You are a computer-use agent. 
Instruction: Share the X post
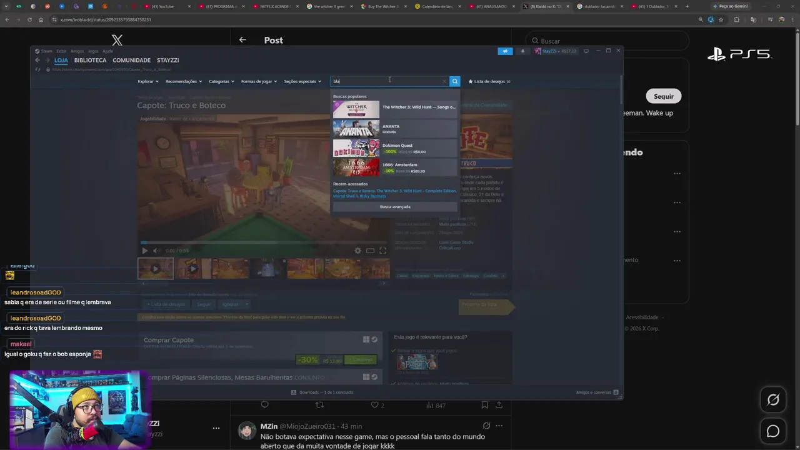[x=499, y=405]
